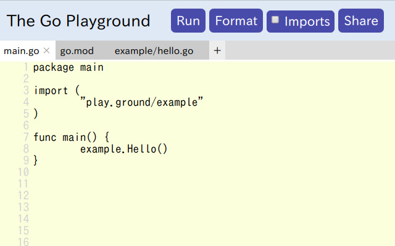395x246 pixels.
Task: Click line number 16 in gutter
Action: (x=23, y=242)
